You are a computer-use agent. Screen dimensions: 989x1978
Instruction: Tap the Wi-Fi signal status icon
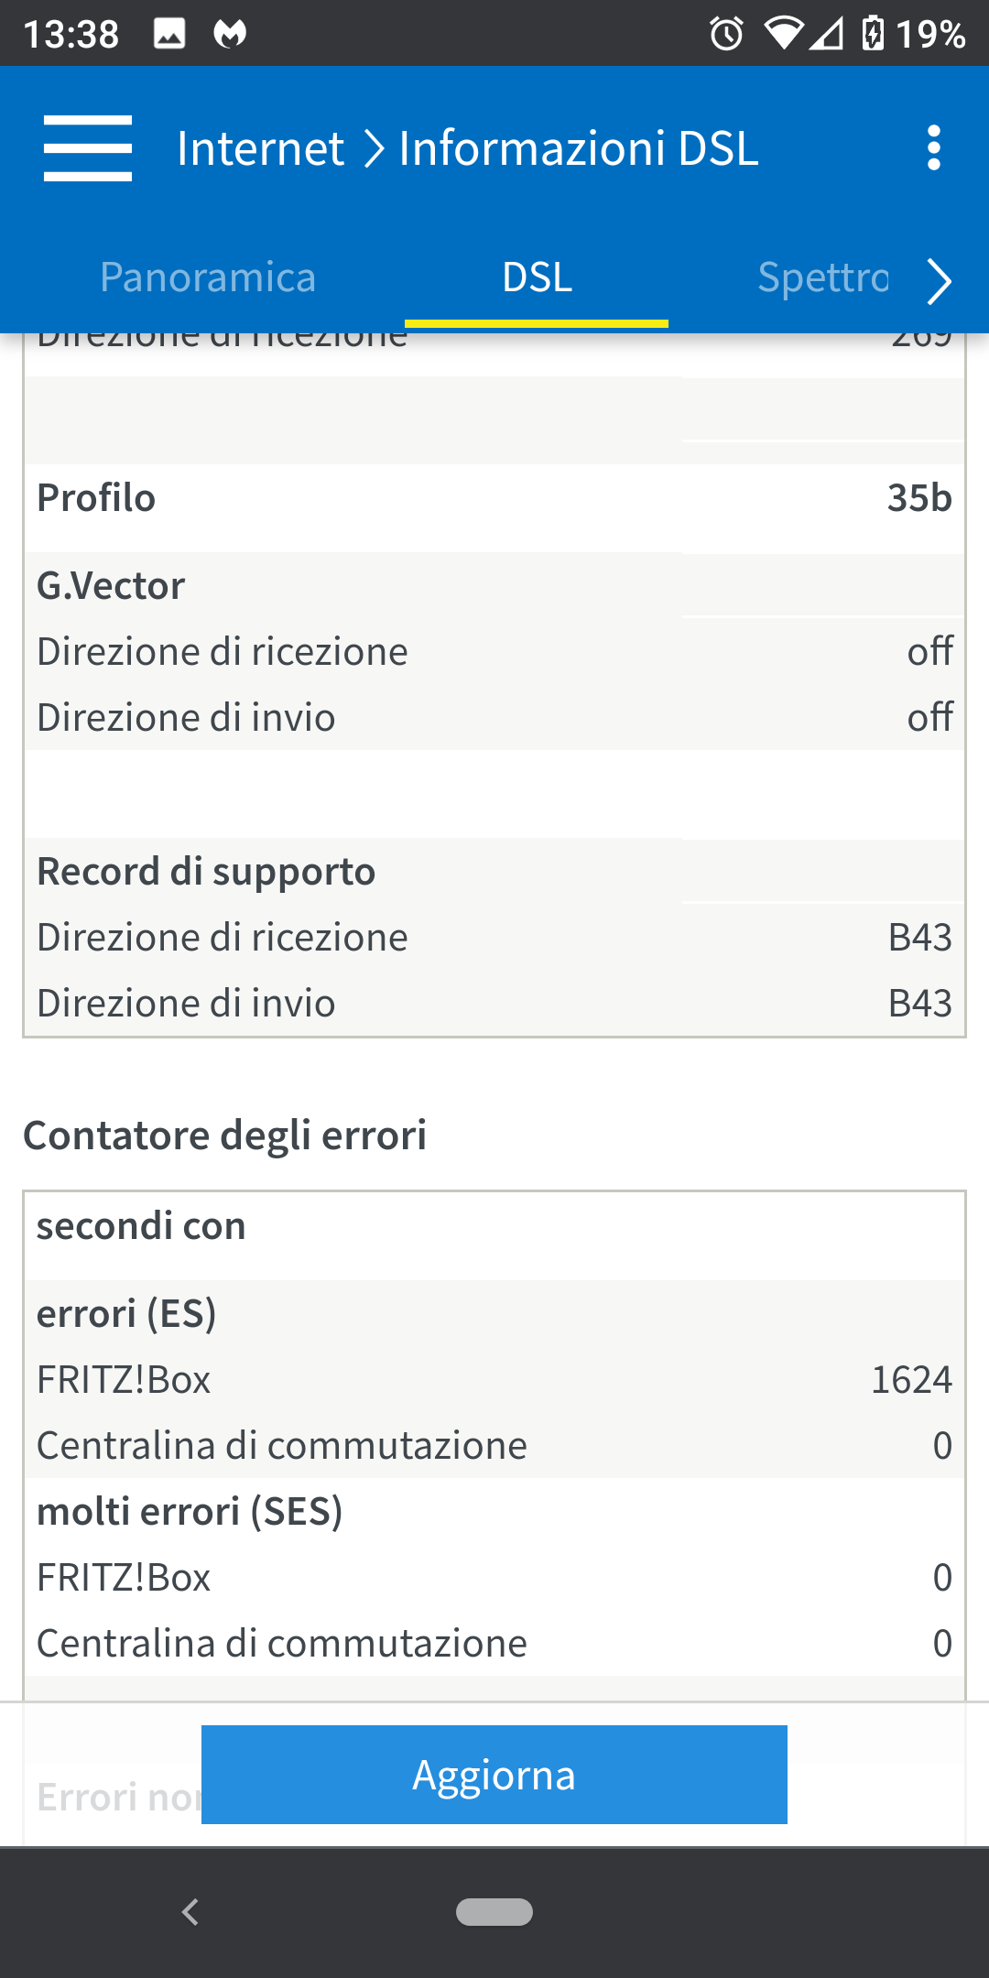coord(784,35)
